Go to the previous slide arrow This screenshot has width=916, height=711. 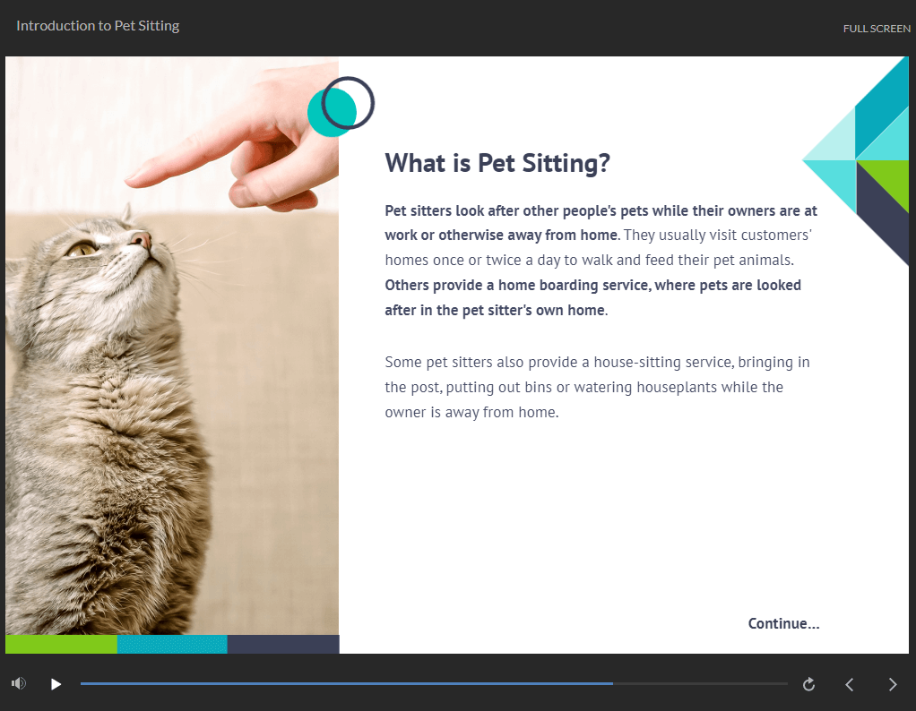point(850,684)
